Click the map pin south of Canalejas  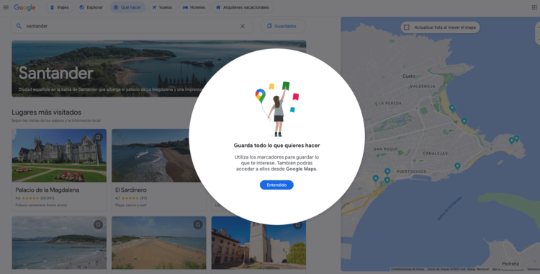point(457,167)
